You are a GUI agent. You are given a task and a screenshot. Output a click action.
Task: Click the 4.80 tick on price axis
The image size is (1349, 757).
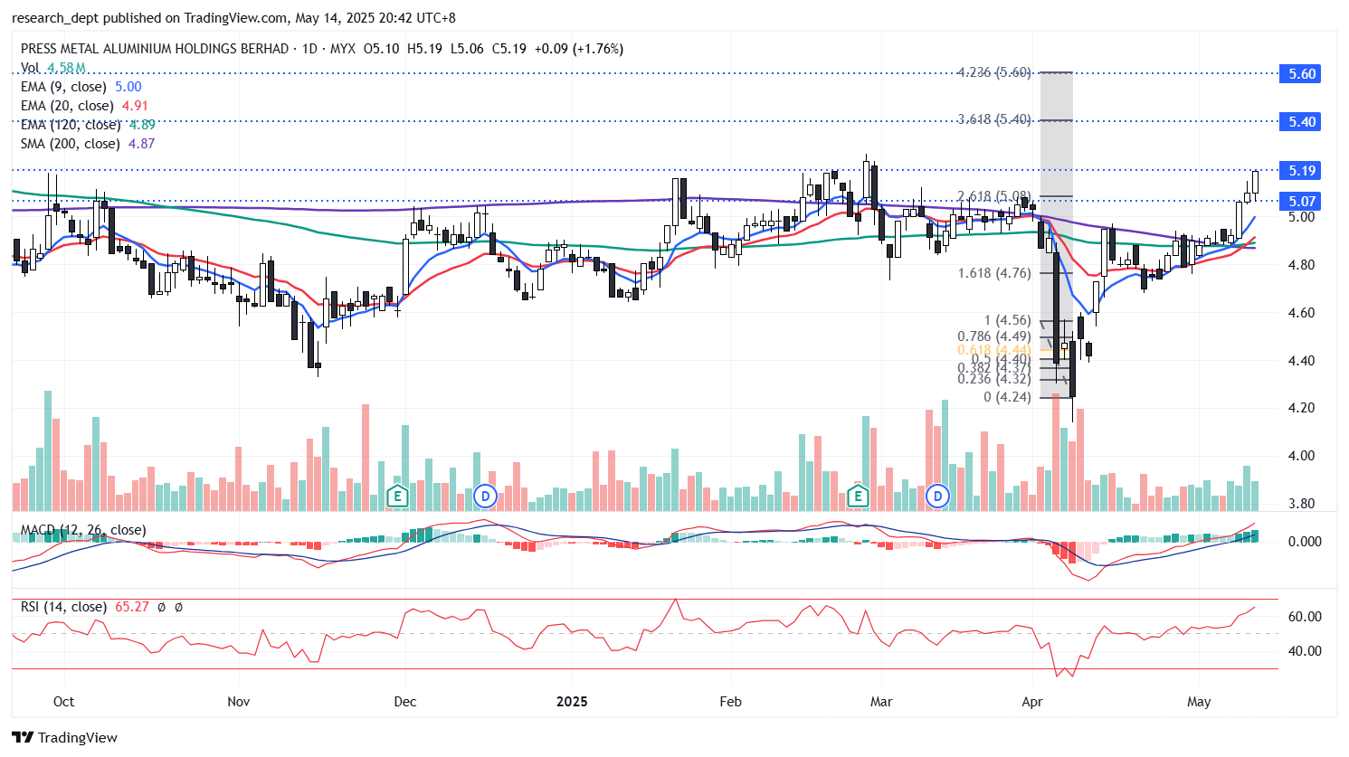[1302, 265]
